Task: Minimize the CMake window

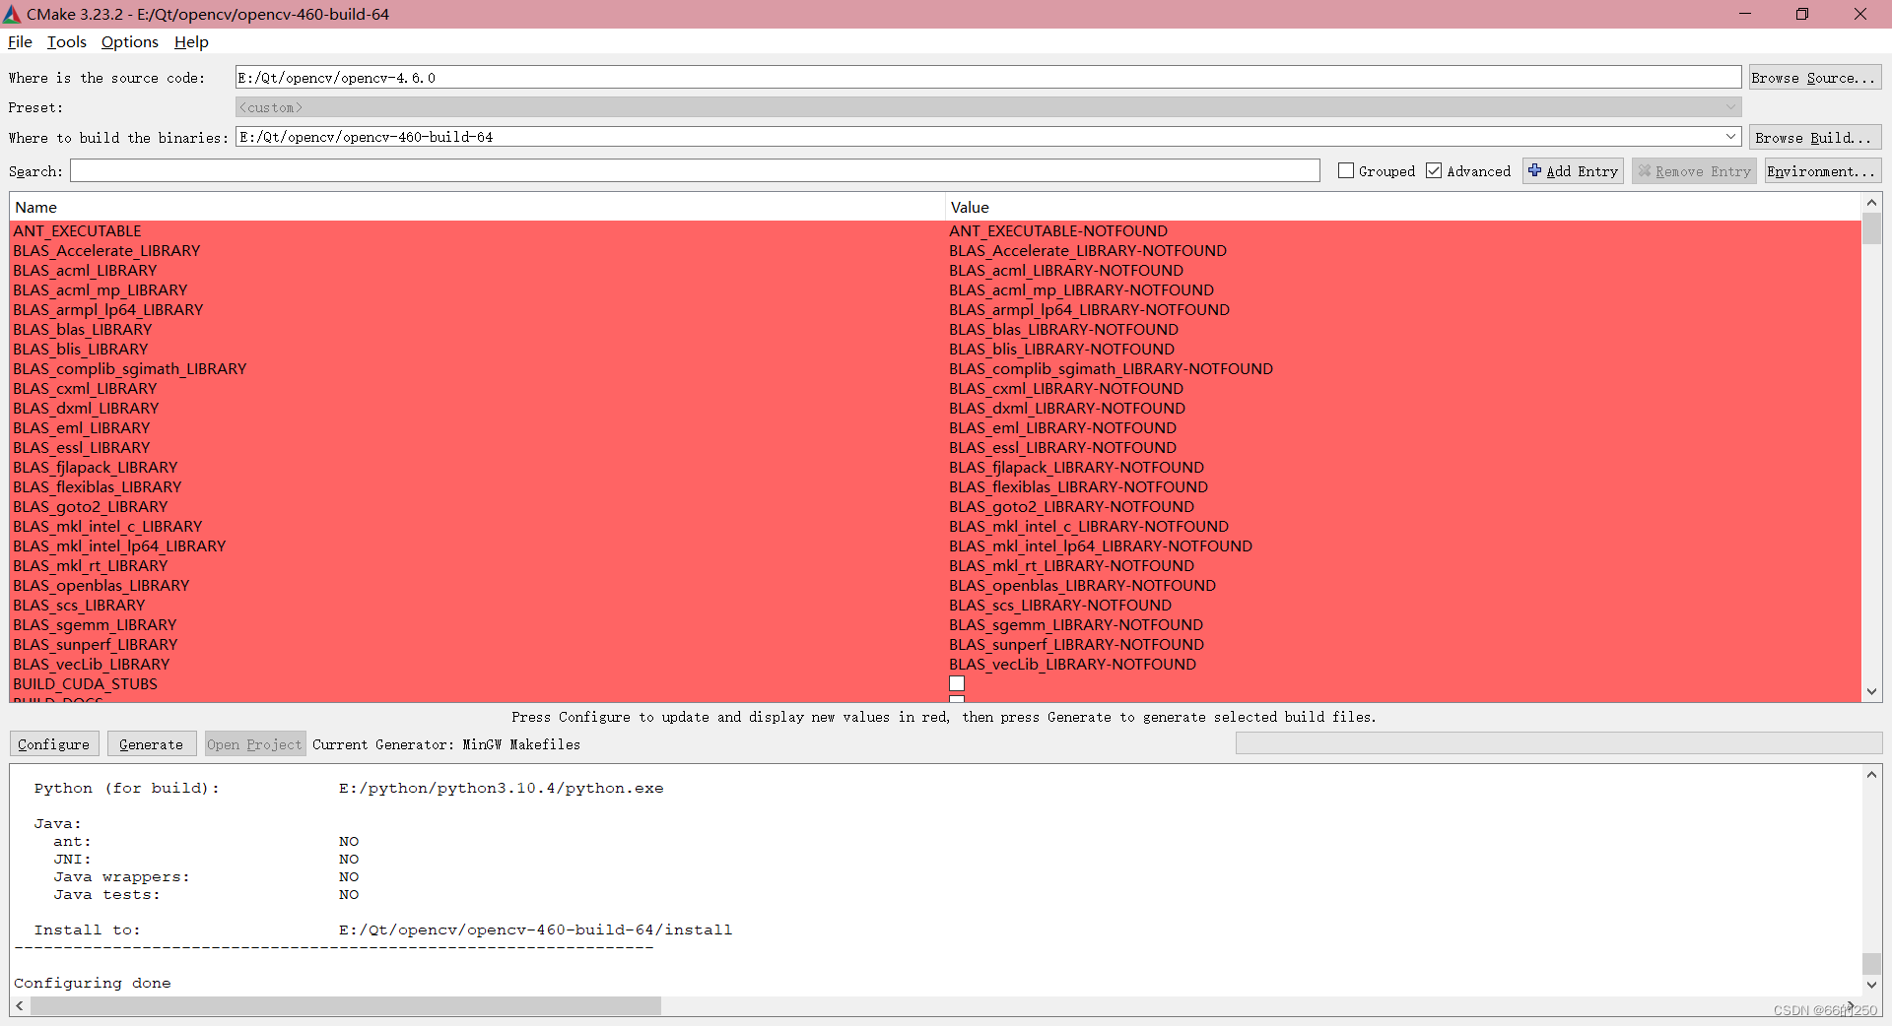Action: [1745, 14]
